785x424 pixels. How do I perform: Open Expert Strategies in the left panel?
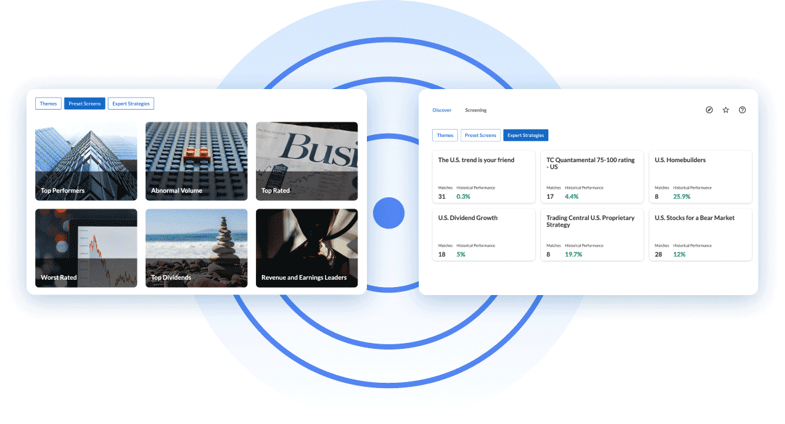coord(130,103)
